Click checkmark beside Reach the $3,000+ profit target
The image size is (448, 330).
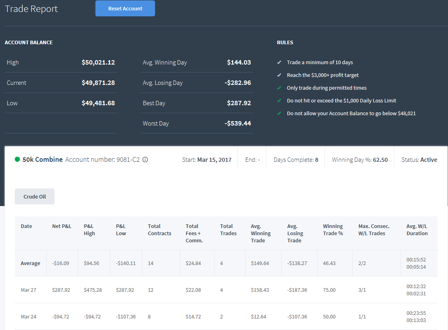pos(279,75)
